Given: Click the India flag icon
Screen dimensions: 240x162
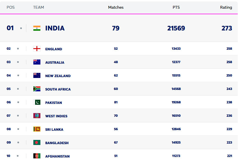Looking at the screenshot, I should [x=37, y=28].
